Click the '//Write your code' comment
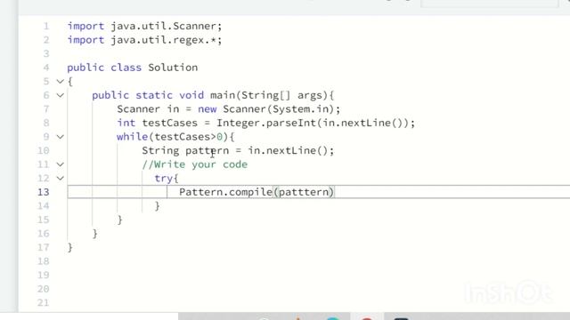570x320 pixels. click(x=195, y=164)
